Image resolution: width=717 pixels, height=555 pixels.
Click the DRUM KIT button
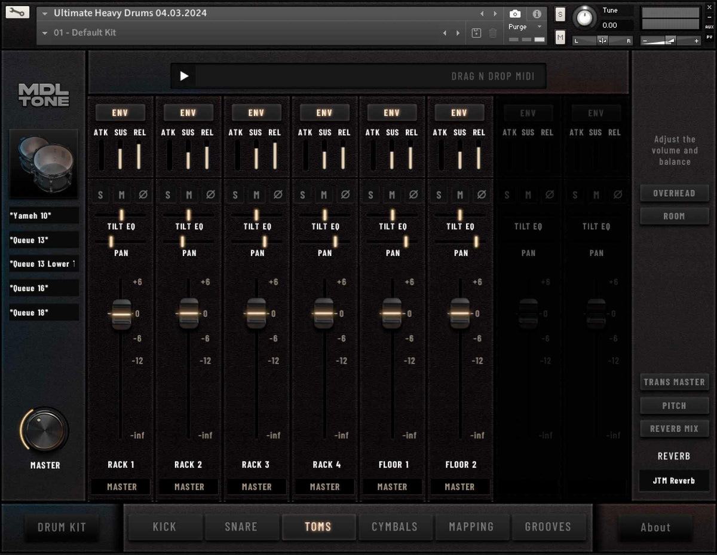(x=62, y=527)
